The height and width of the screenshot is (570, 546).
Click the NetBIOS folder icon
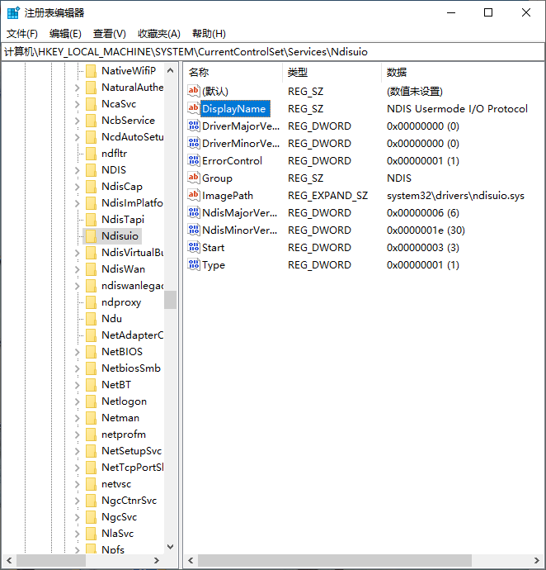click(91, 352)
